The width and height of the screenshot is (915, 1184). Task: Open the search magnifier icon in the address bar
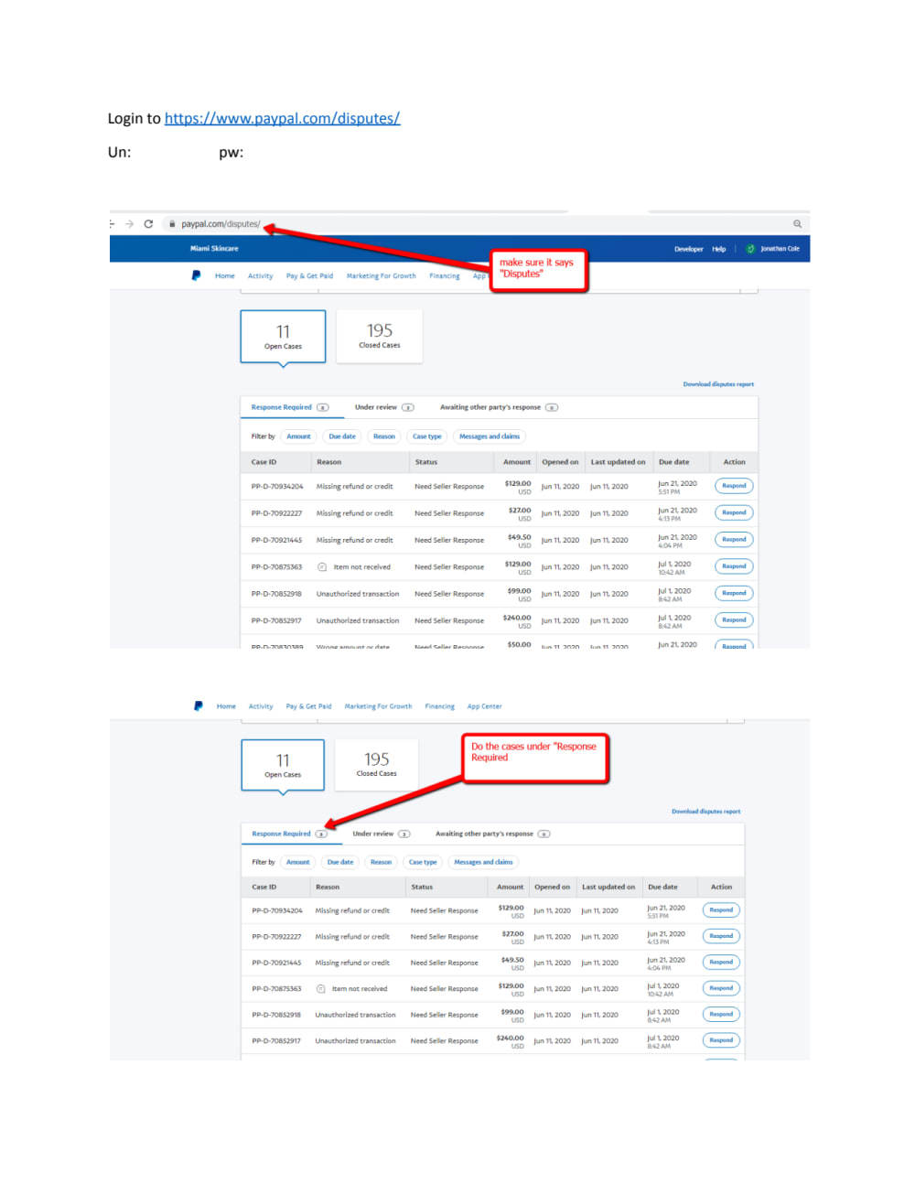click(x=797, y=223)
